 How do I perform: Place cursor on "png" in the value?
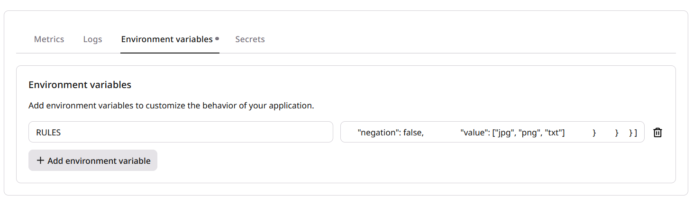(527, 133)
